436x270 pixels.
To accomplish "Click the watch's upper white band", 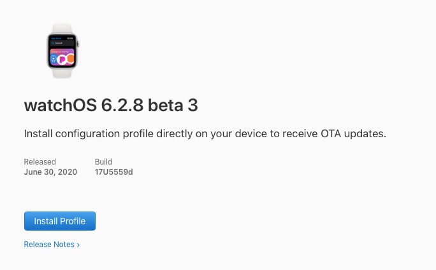I will point(62,28).
